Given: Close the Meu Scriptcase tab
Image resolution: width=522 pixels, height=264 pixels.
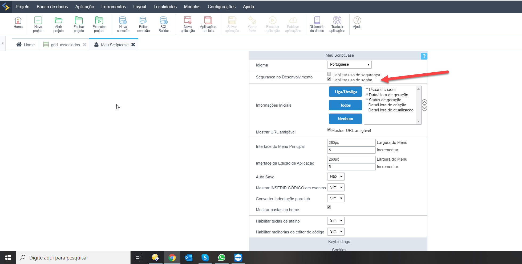Looking at the screenshot, I should click(x=133, y=45).
